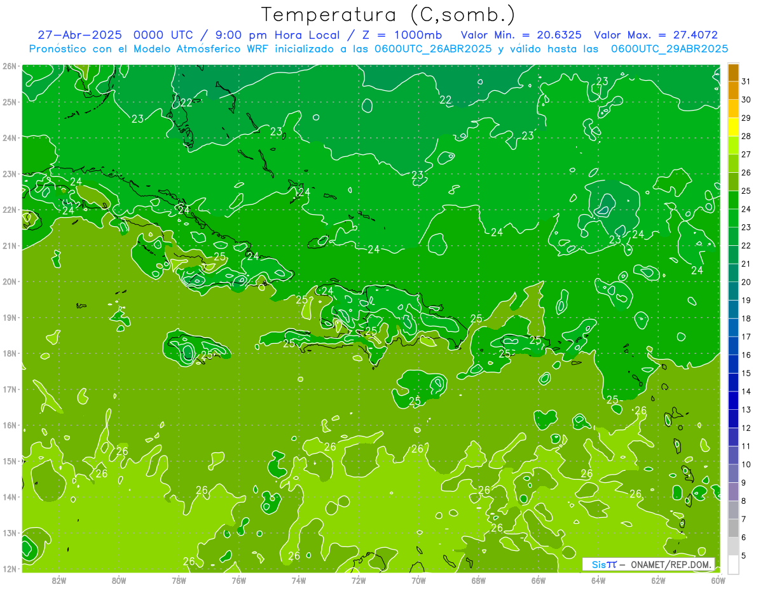Click the 24N latitude axis label
The width and height of the screenshot is (763, 589).
(x=9, y=138)
